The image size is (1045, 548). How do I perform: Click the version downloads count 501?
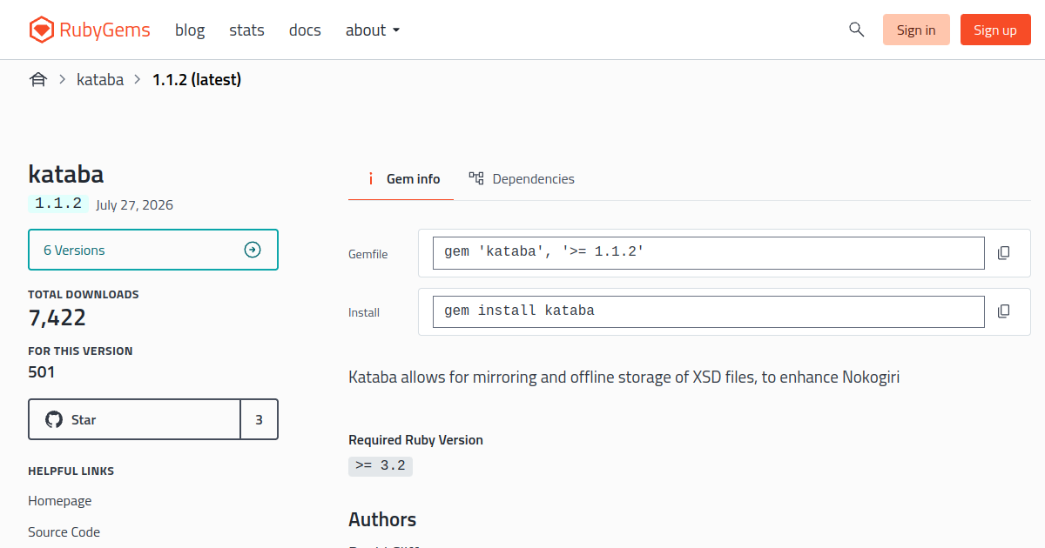click(x=42, y=372)
